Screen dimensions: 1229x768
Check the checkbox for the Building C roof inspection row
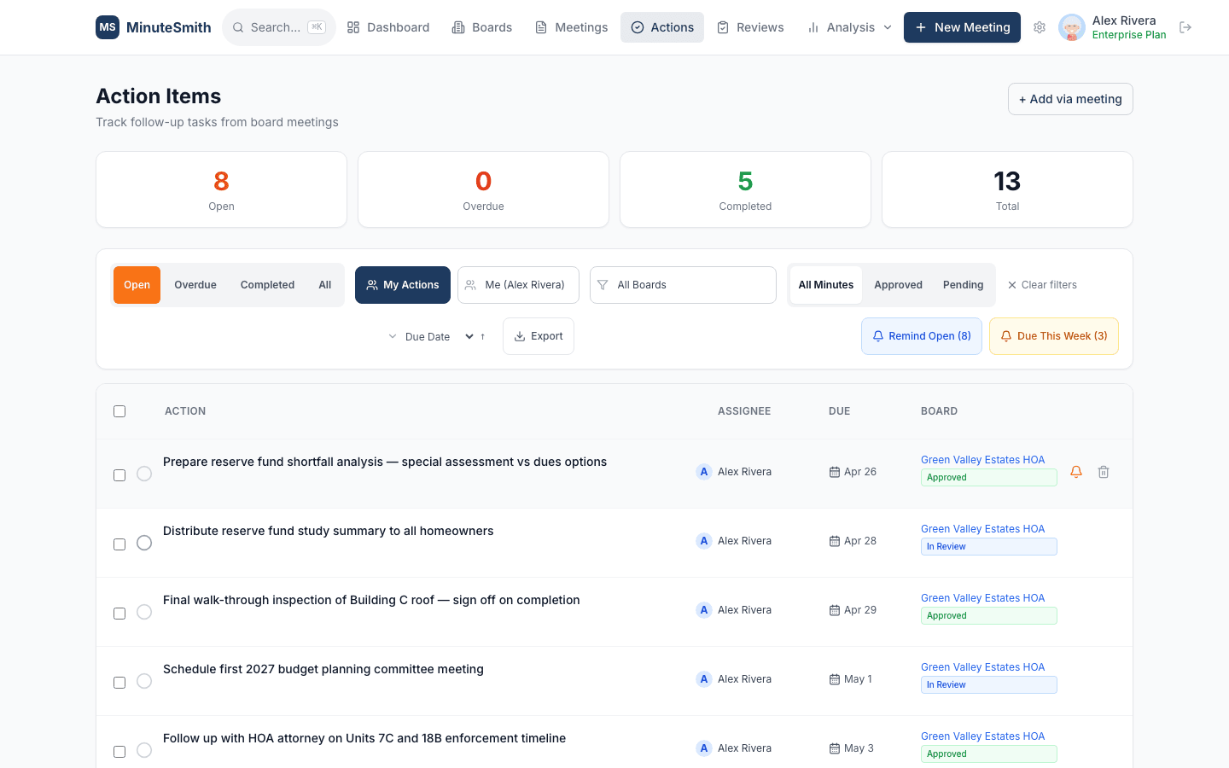click(x=119, y=612)
